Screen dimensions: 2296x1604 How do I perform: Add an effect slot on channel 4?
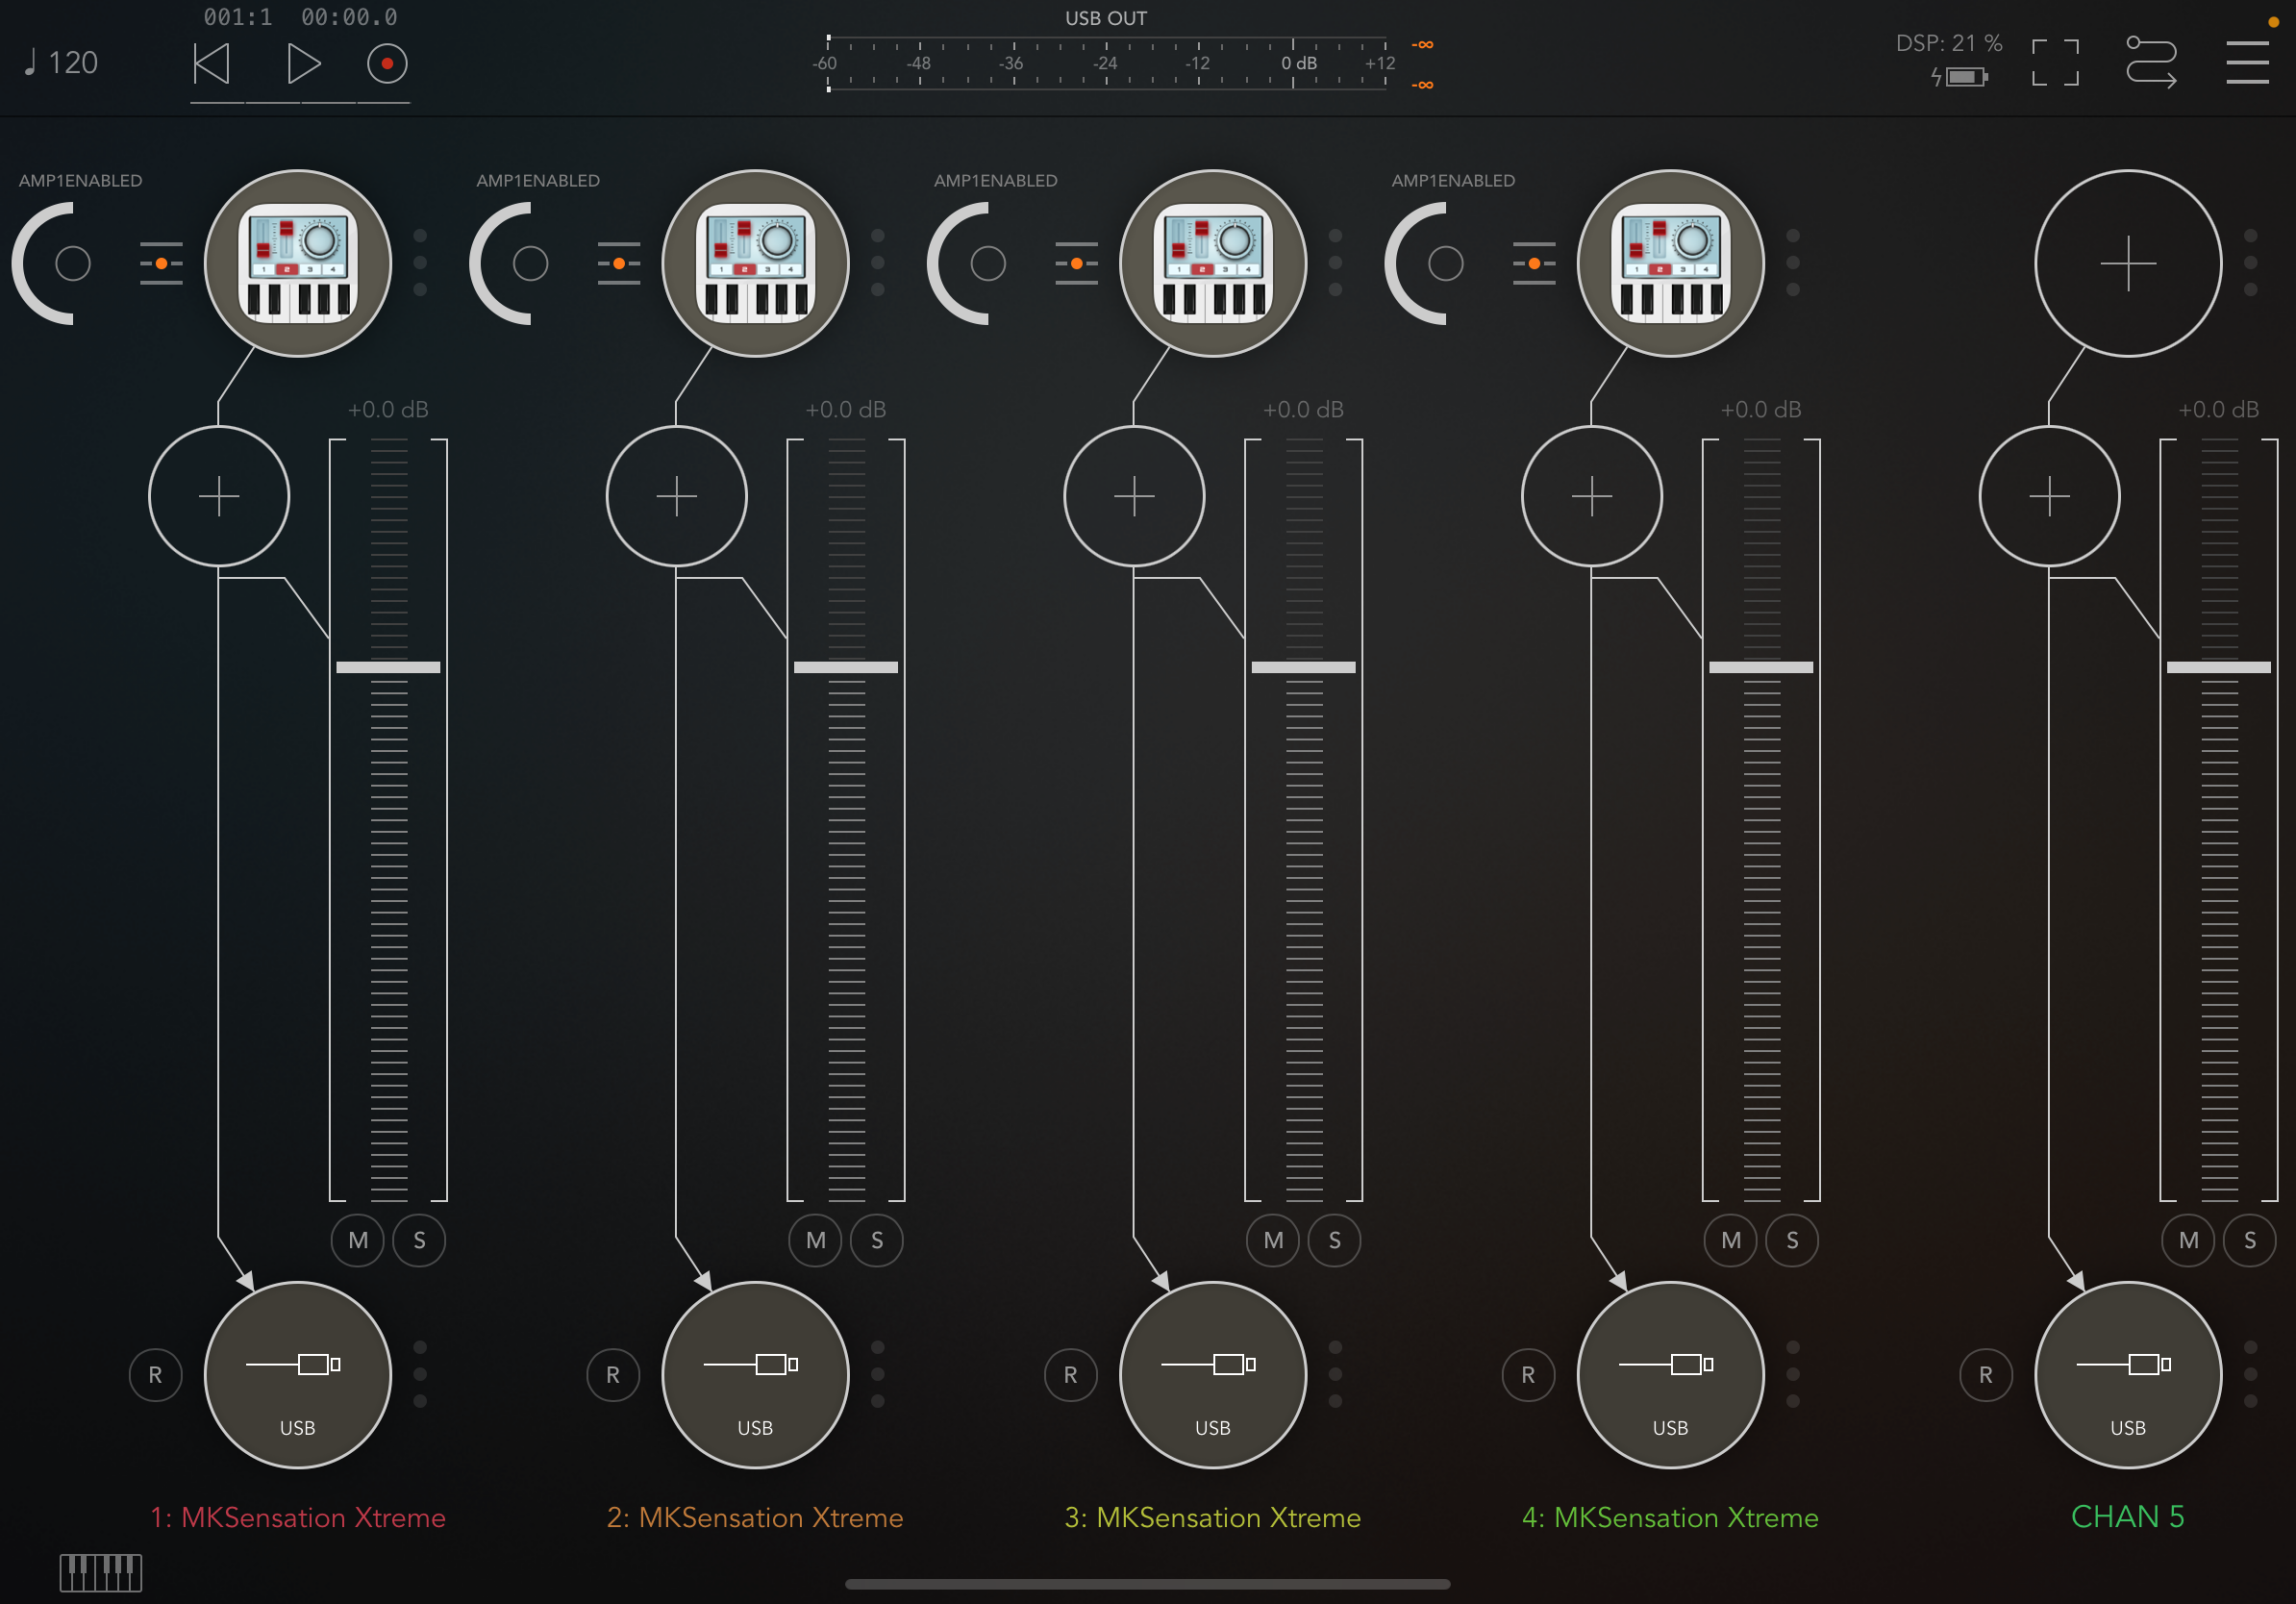1591,496
